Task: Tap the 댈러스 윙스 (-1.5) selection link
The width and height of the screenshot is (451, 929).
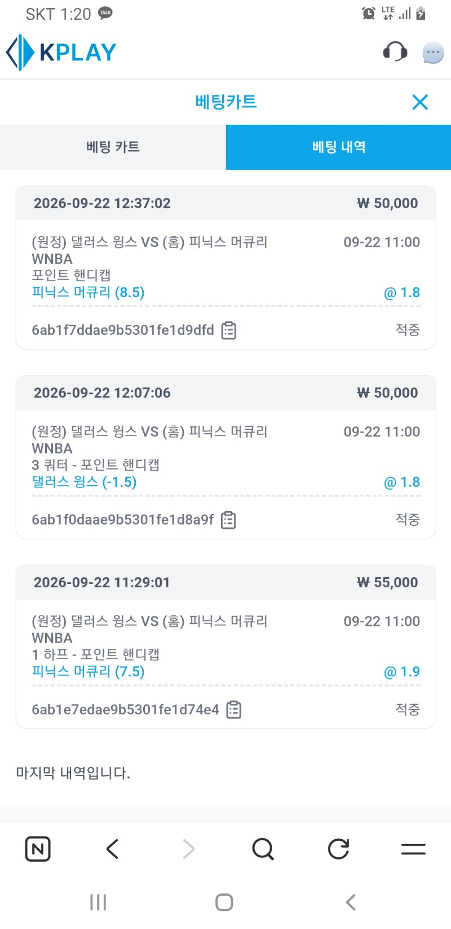Action: [84, 482]
